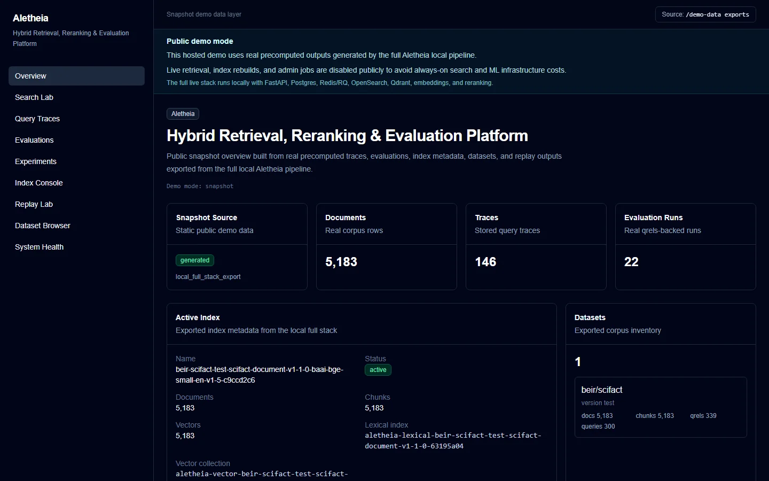769x481 pixels.
Task: Click the Real qrels-backed runs subtitle
Action: [663, 230]
